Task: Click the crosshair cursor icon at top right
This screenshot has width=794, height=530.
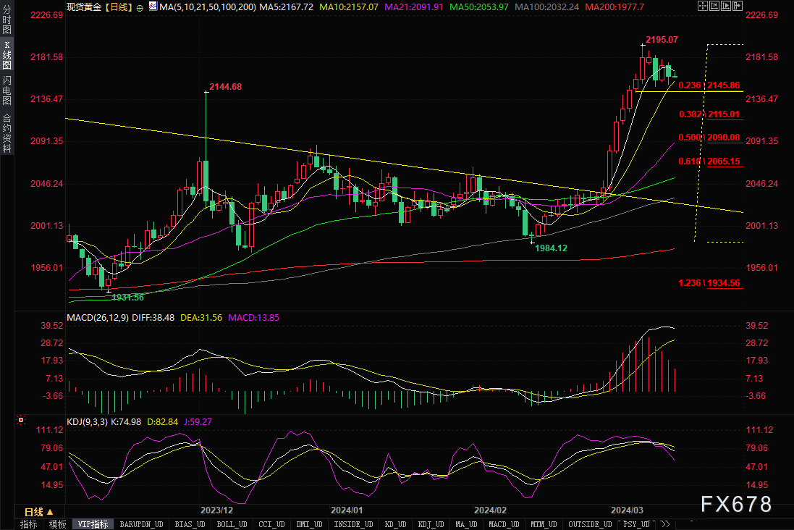Action: (x=702, y=6)
